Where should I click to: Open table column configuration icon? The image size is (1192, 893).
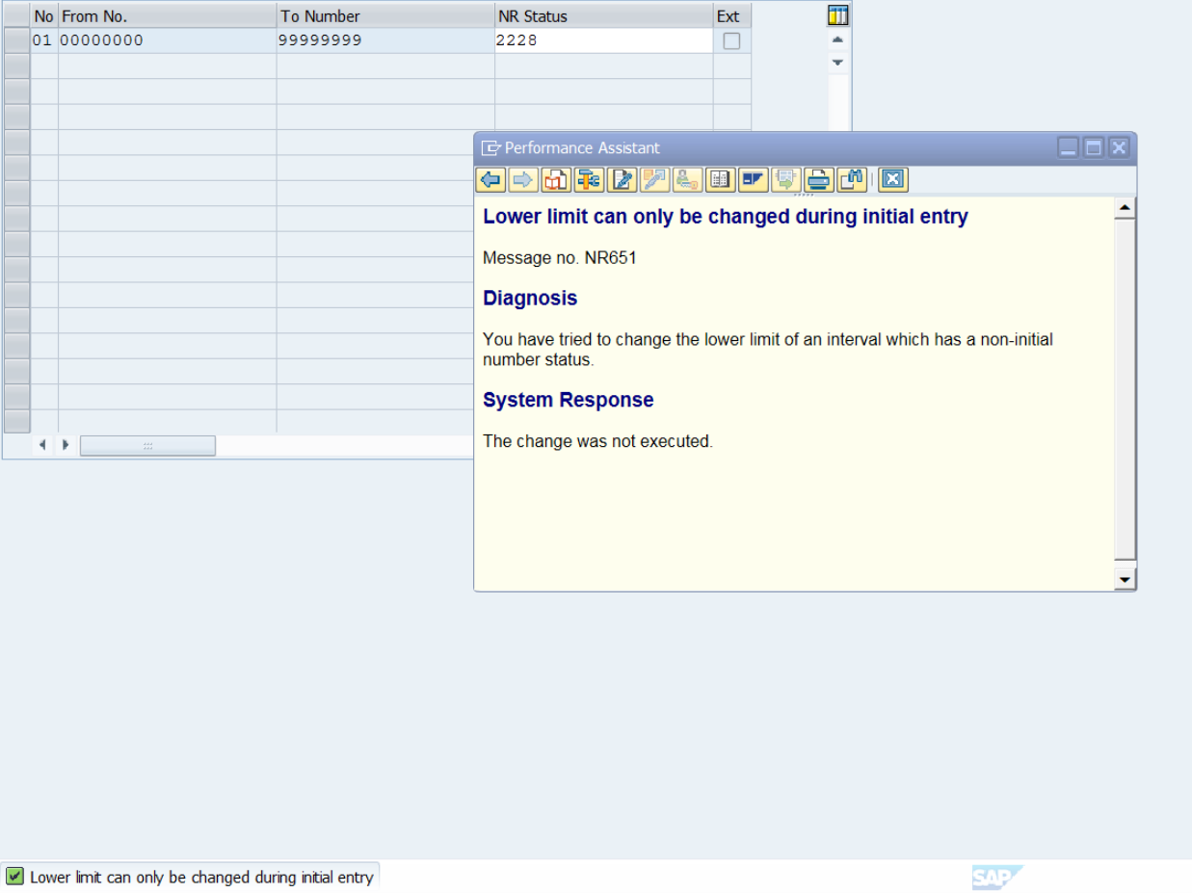click(838, 15)
